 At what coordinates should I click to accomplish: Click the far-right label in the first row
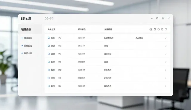(x=139, y=38)
